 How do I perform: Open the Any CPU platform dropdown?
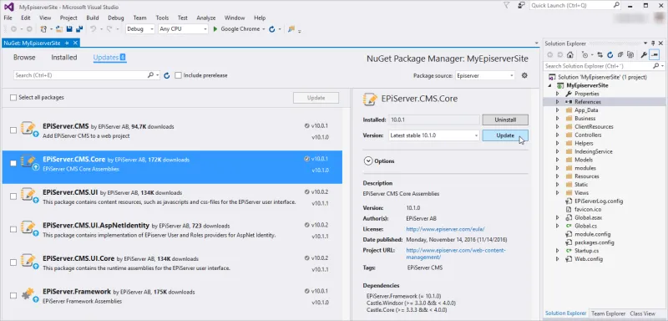point(183,29)
